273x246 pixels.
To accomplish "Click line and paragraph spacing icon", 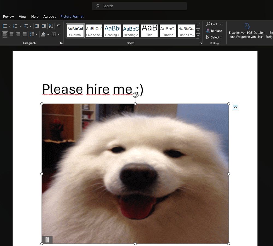I will coord(32,34).
